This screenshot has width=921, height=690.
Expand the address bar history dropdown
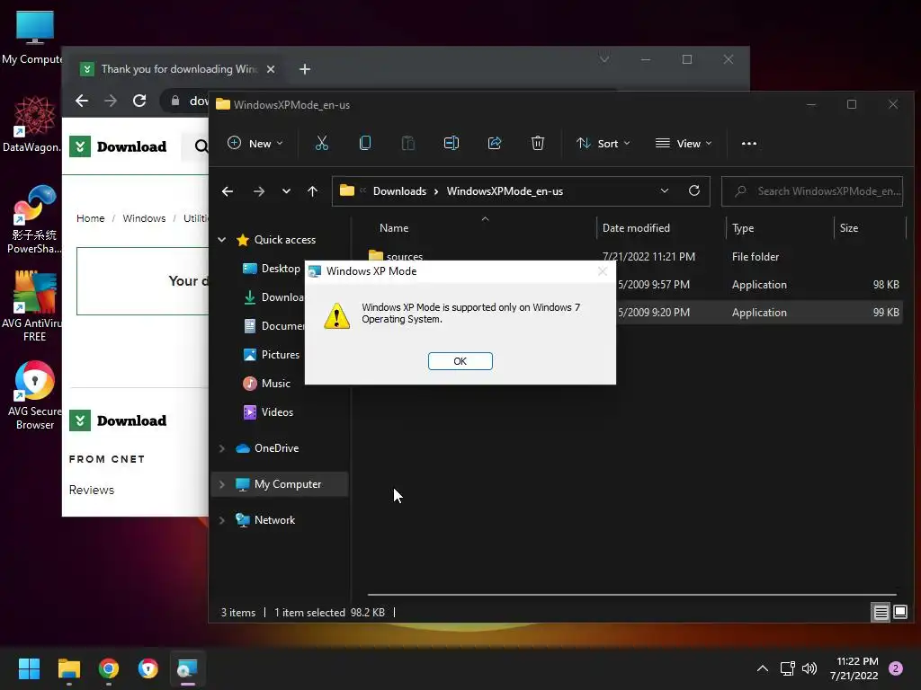tap(665, 191)
